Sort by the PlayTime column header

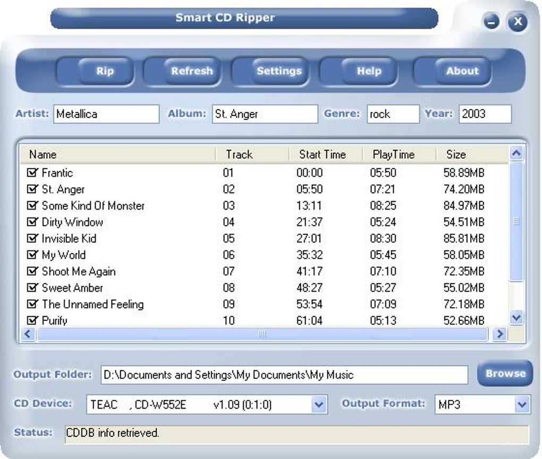coord(400,154)
